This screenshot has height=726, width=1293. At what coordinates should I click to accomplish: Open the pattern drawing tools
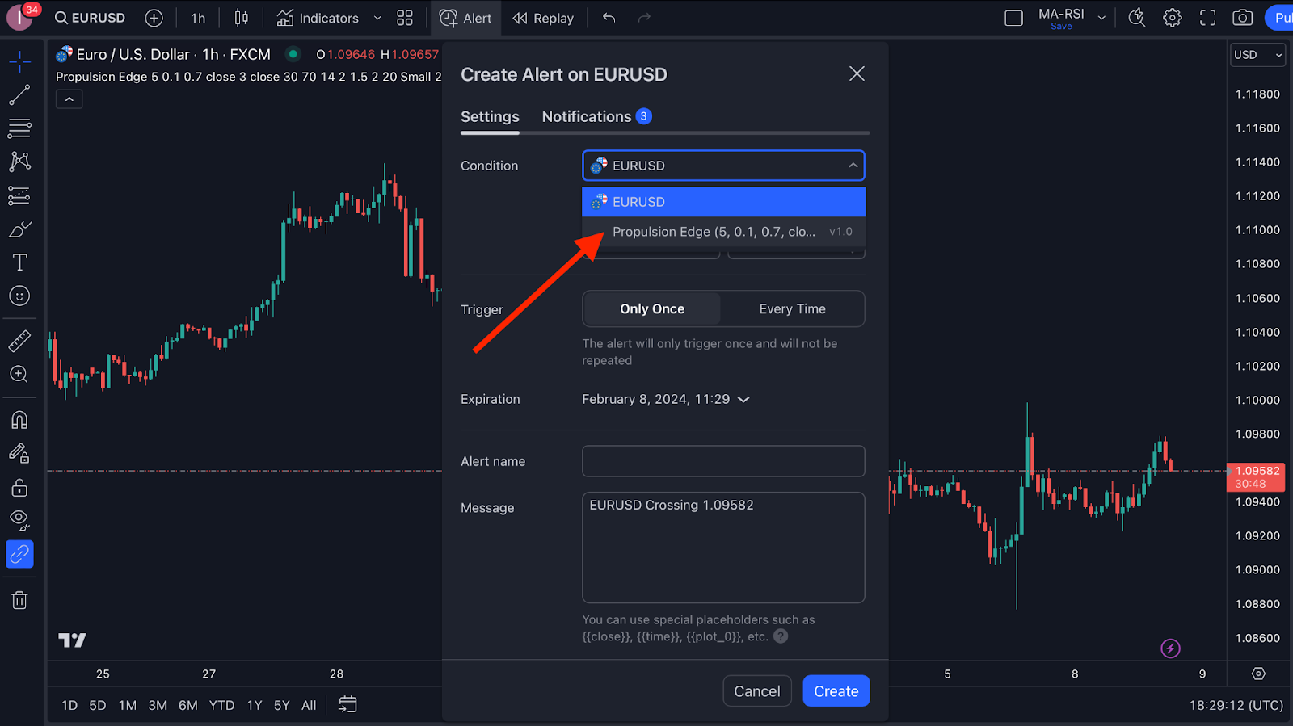[x=19, y=162]
